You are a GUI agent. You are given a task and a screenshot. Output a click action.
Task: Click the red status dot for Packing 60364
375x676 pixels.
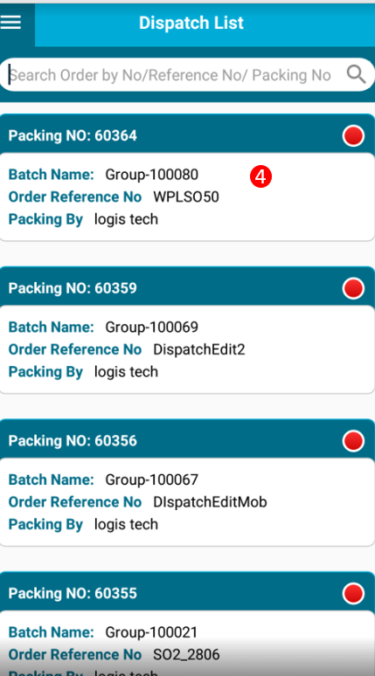point(353,135)
